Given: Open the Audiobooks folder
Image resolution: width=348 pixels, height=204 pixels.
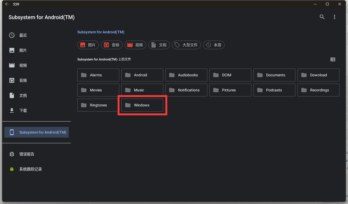Looking at the screenshot, I should tap(186, 75).
